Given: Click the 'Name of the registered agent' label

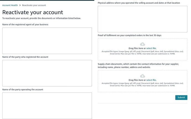Looking at the screenshot, I should (x=25, y=24).
